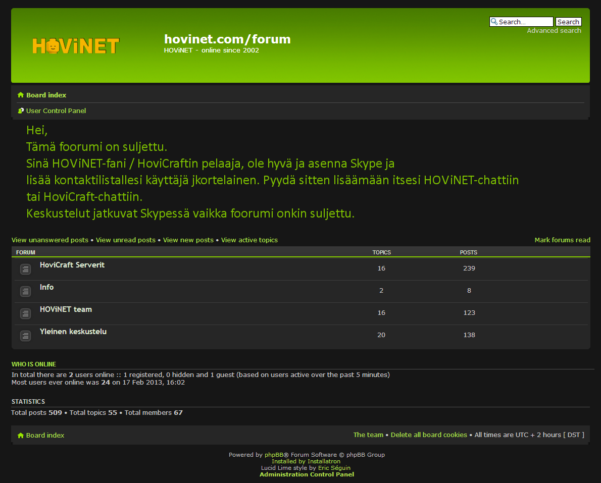Click the HoviCraft Serverit forum status icon
The width and height of the screenshot is (601, 483).
(x=25, y=270)
